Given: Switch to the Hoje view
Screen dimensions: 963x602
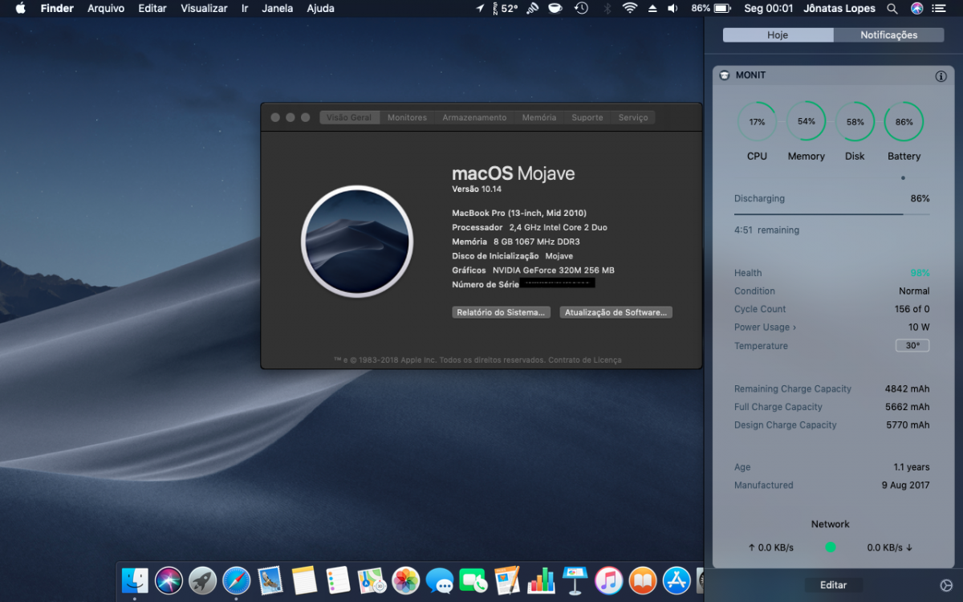Looking at the screenshot, I should tap(778, 35).
